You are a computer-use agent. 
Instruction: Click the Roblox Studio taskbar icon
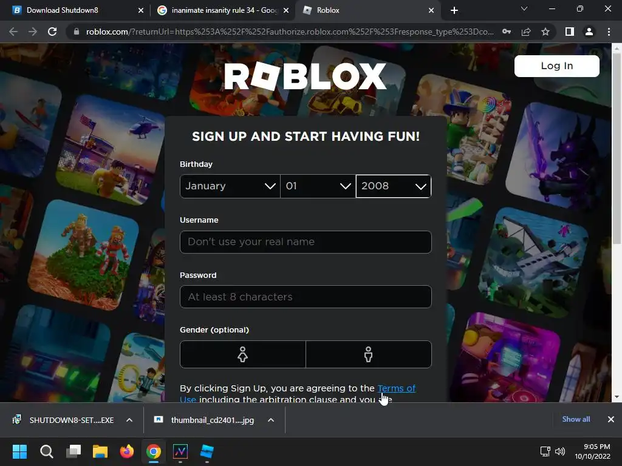pos(207,451)
